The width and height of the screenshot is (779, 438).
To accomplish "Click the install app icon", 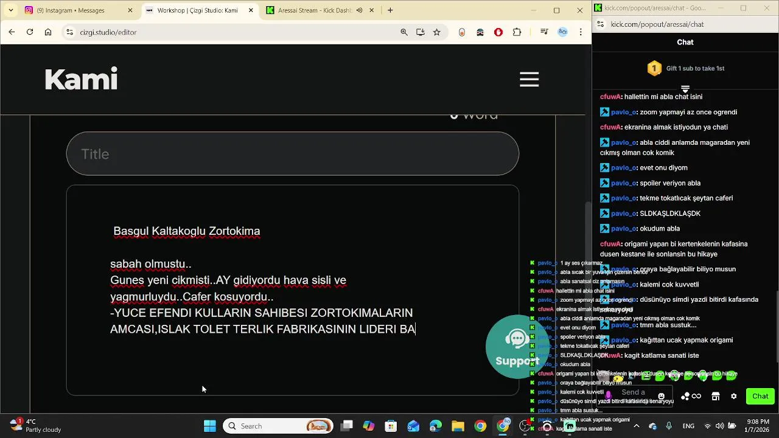I will 421,32.
